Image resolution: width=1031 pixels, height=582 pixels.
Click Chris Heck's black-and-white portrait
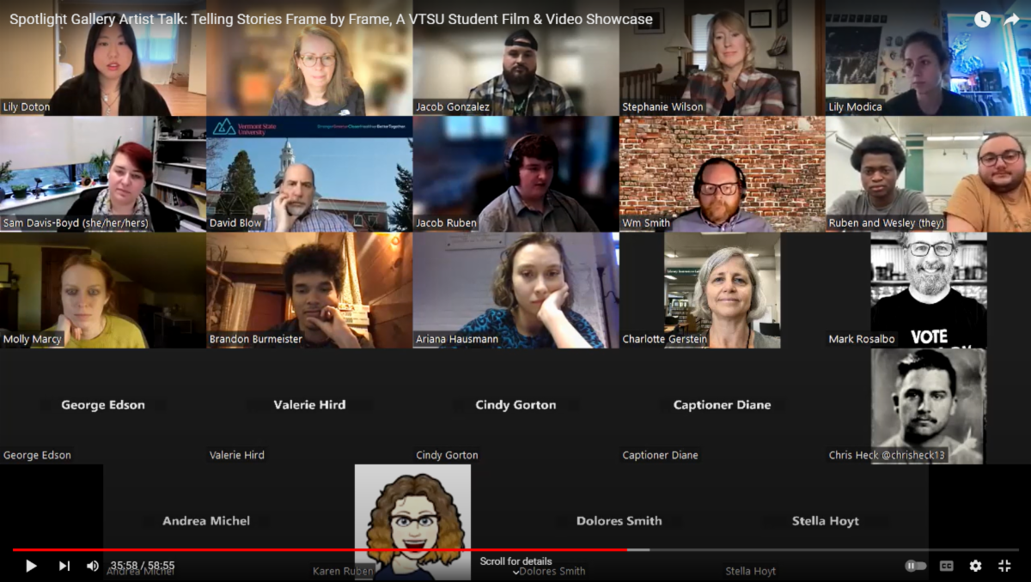click(x=928, y=403)
